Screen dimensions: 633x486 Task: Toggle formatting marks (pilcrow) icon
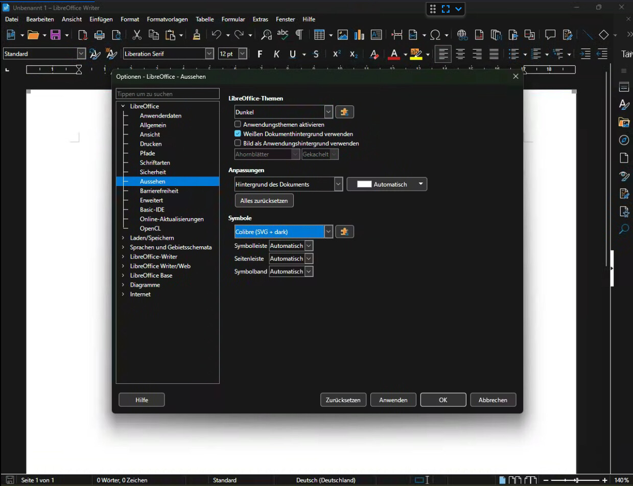tap(299, 35)
